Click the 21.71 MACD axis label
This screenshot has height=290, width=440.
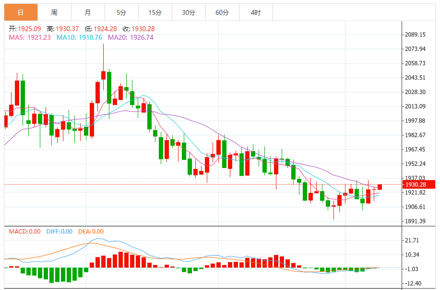coord(412,240)
